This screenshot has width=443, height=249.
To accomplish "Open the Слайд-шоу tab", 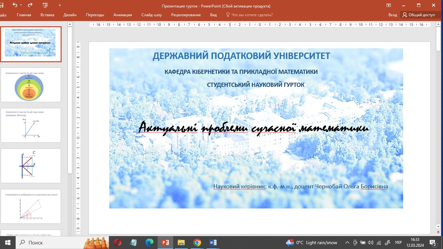I will click(151, 15).
